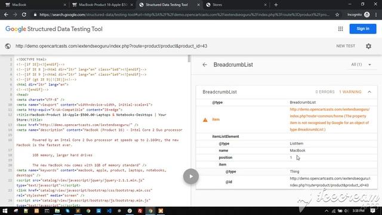382x215 pixels.
Task: Open the Windows Start menu
Action: pyautogui.click(x=5, y=211)
